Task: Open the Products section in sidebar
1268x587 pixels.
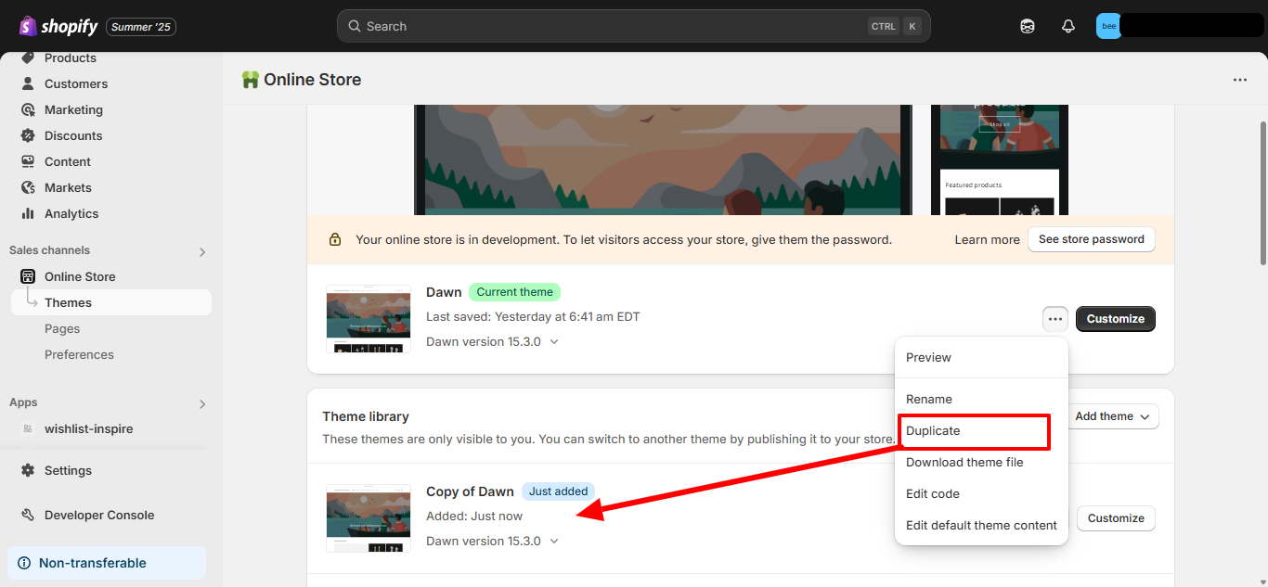Action: (27, 57)
